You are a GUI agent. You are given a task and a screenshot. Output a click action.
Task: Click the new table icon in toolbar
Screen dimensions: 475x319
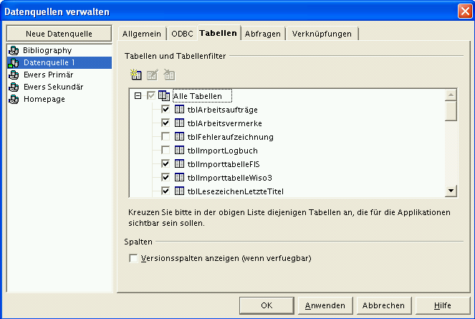click(x=137, y=75)
